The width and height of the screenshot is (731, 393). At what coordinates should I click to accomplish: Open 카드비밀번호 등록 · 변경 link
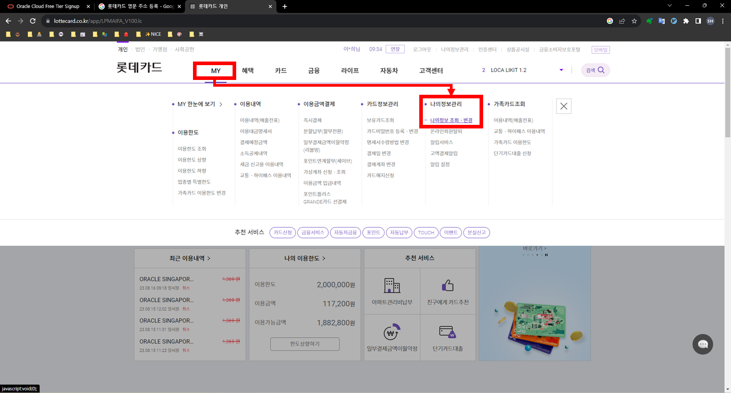coord(393,132)
